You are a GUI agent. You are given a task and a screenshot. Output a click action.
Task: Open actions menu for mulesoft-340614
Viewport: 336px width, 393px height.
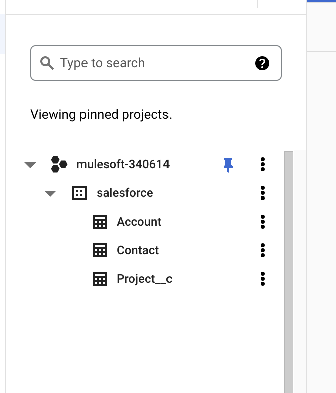(x=262, y=164)
